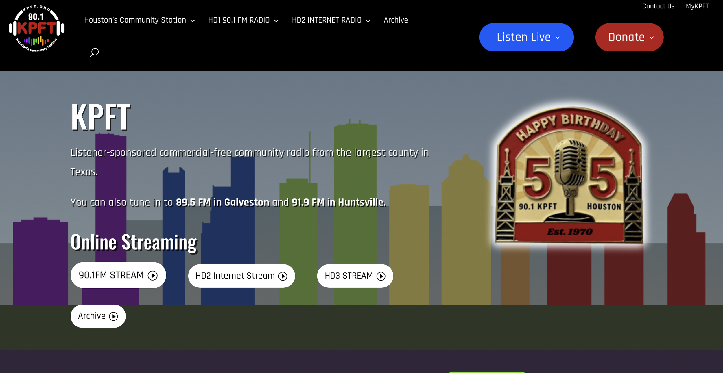Click the 55th birthday badge image
The image size is (723, 373).
tap(569, 175)
